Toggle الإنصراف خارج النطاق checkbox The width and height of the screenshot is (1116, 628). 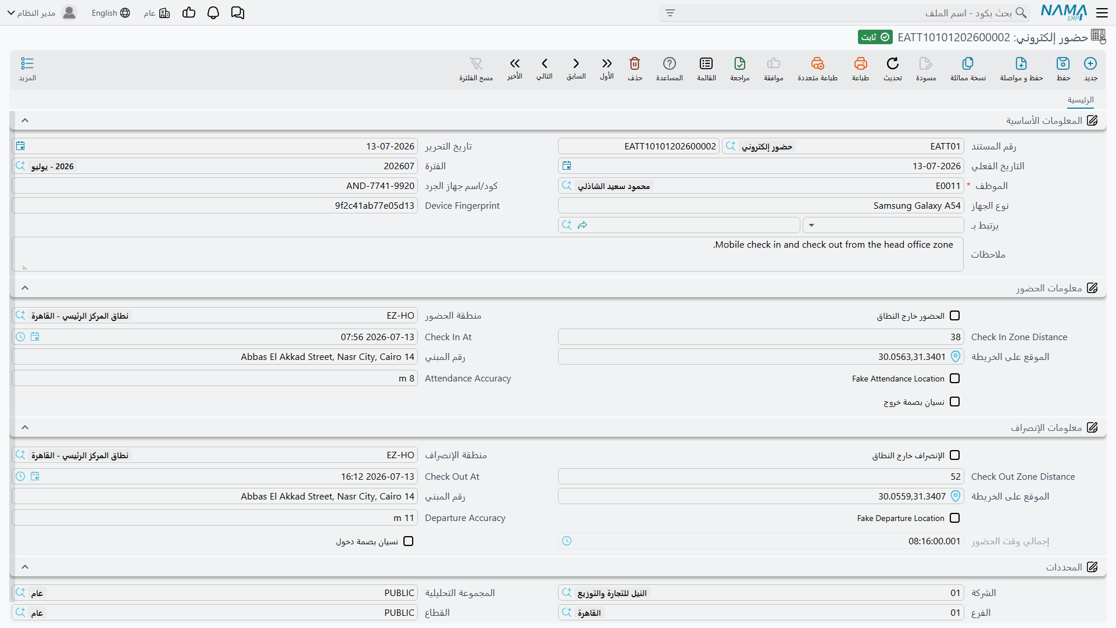954,455
